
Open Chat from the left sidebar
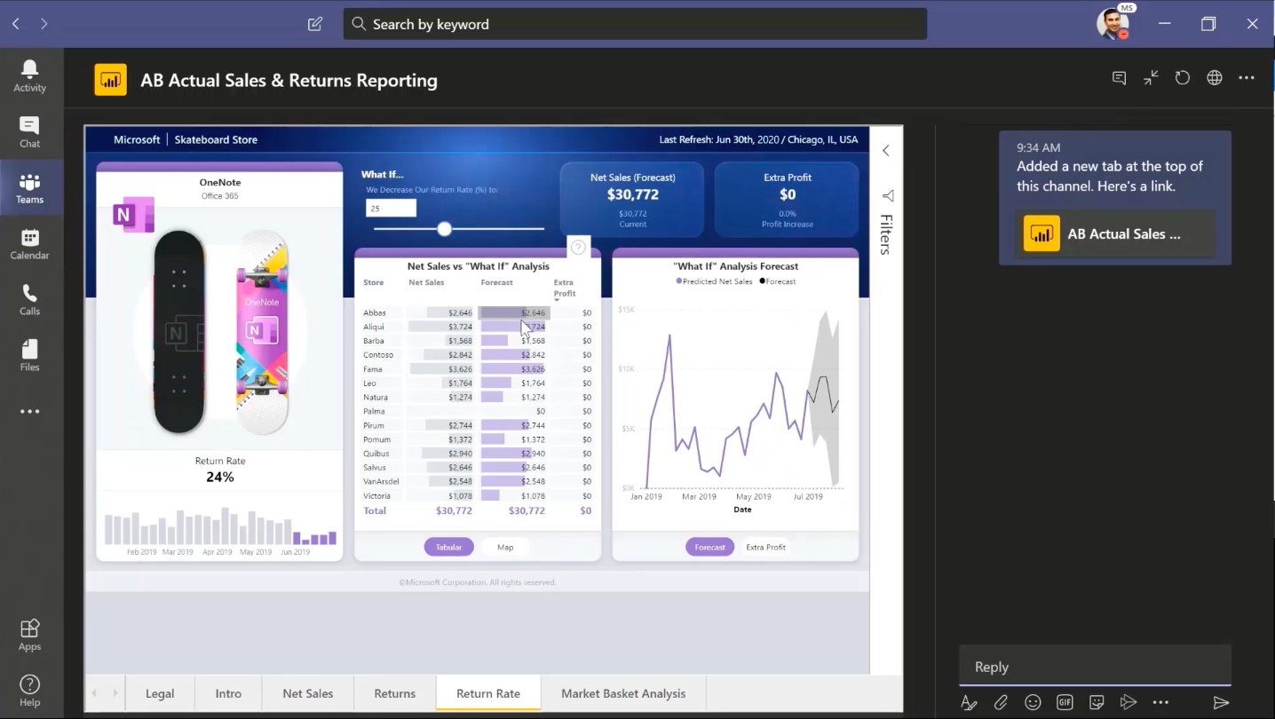[x=29, y=132]
